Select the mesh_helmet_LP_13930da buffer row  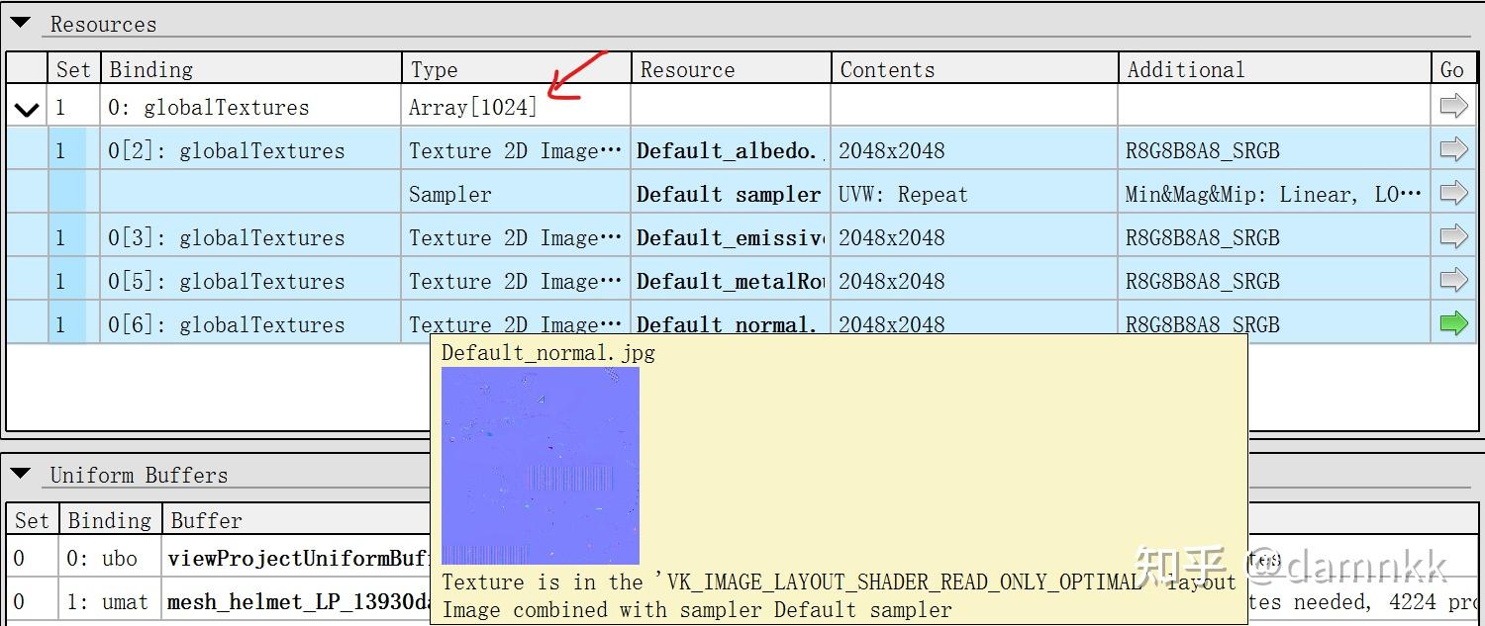coord(297,600)
